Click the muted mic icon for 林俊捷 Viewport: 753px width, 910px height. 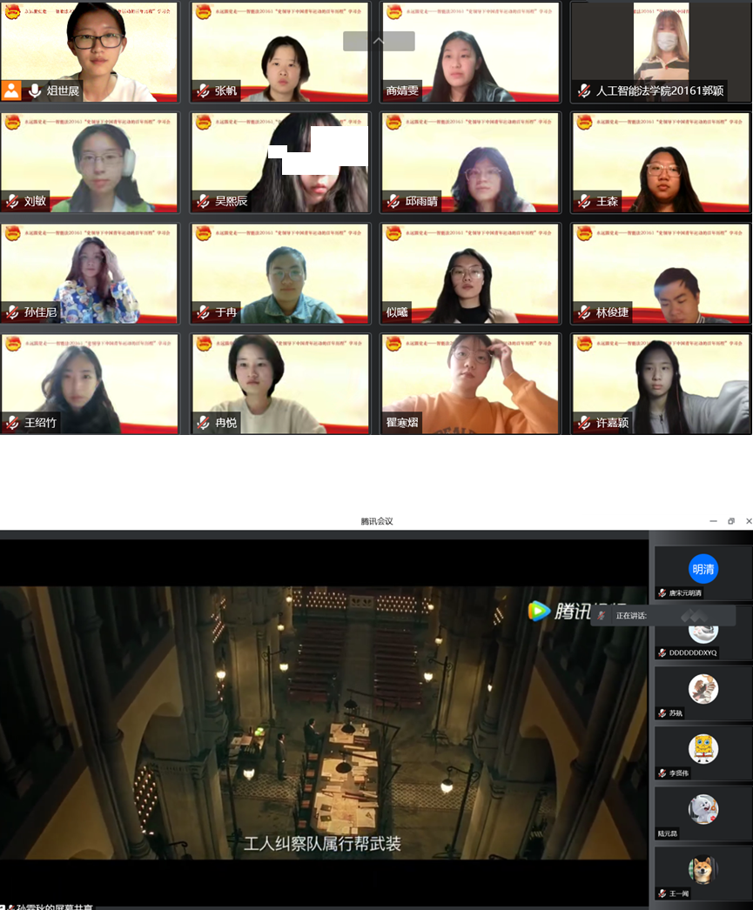584,312
